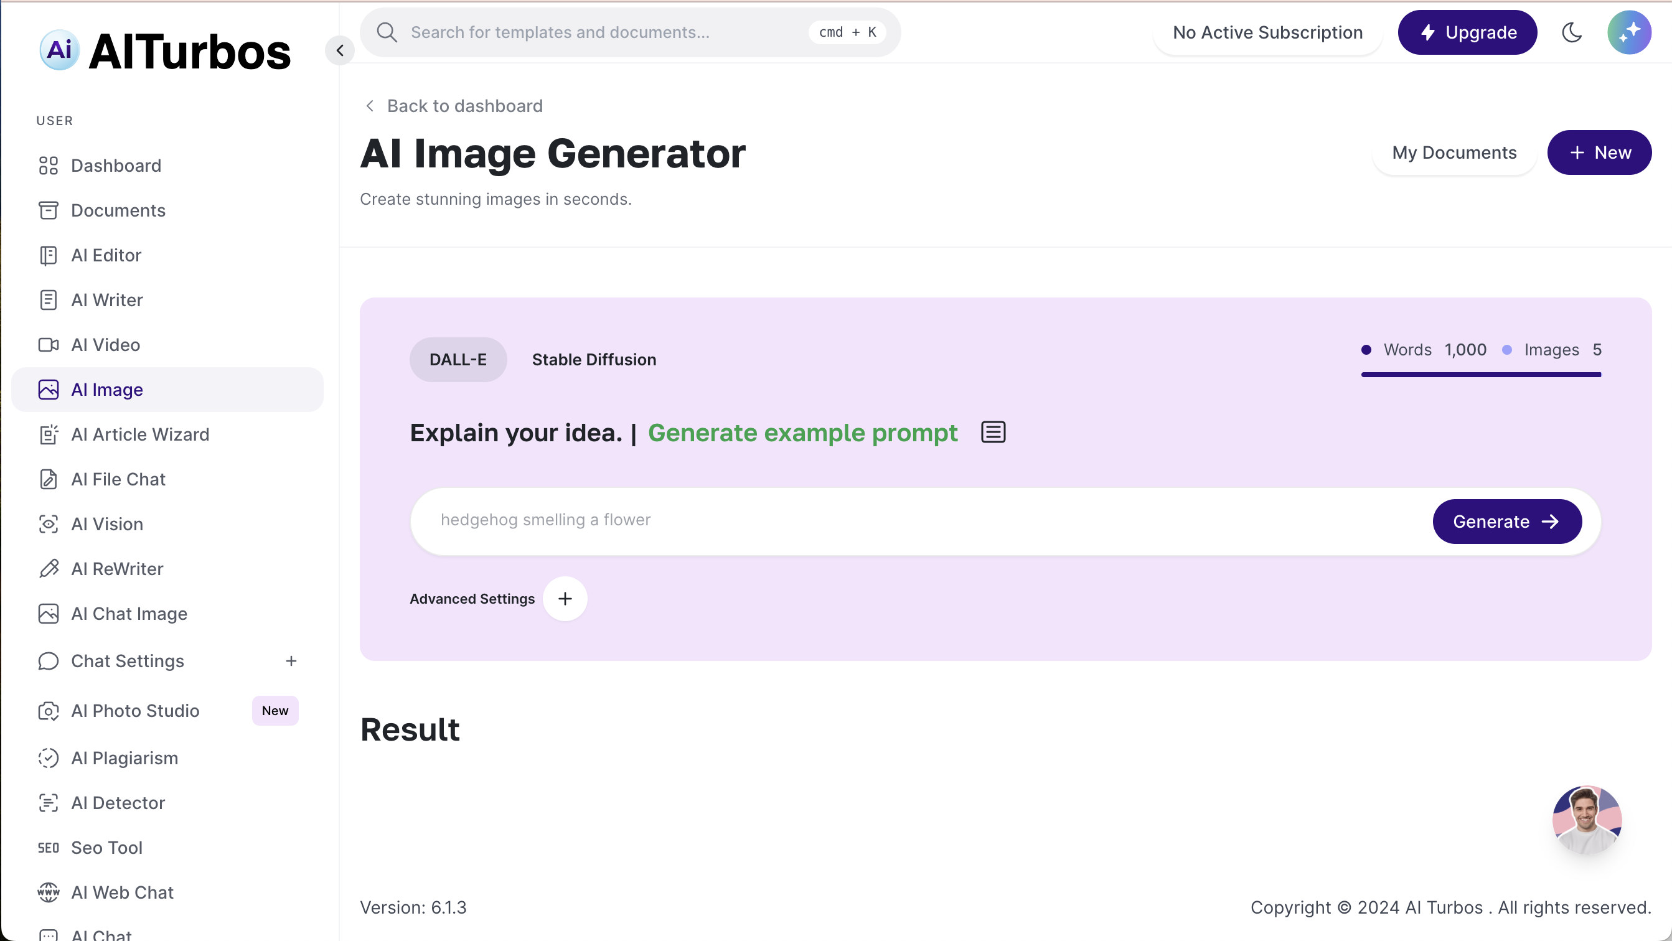Open the chat assistant avatar bubble
The height and width of the screenshot is (941, 1672).
pos(1586,820)
